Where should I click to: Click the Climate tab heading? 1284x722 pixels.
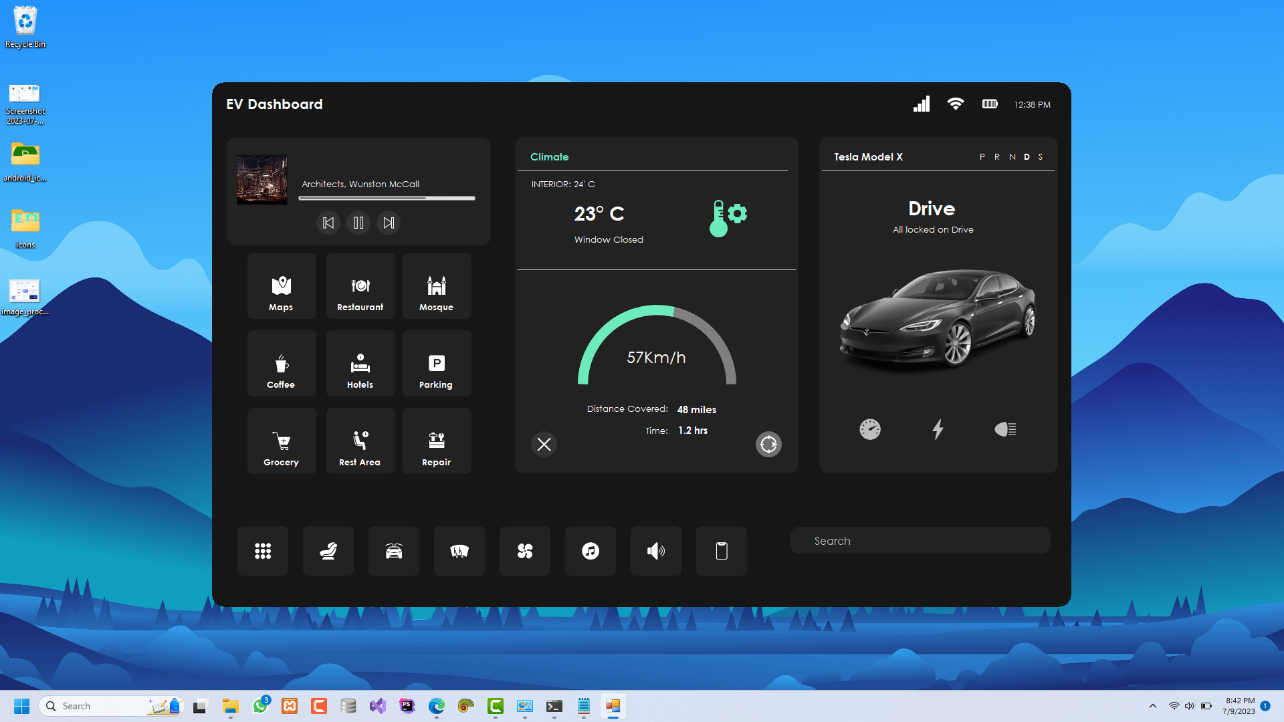(x=549, y=157)
